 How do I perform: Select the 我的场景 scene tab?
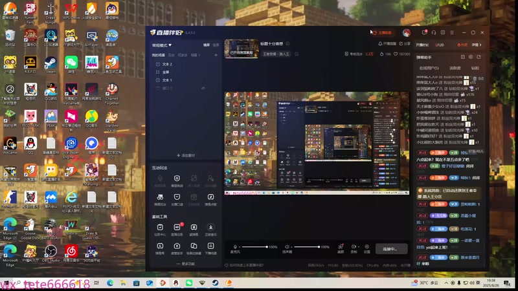coord(159,55)
